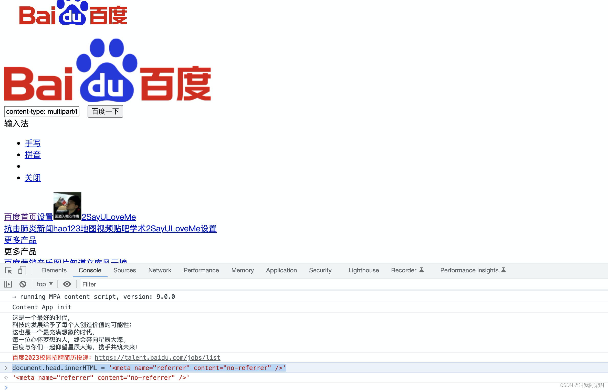Click the 拼音 input method link
The height and width of the screenshot is (390, 608).
pyautogui.click(x=33, y=155)
